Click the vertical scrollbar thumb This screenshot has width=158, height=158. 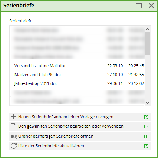point(148,43)
